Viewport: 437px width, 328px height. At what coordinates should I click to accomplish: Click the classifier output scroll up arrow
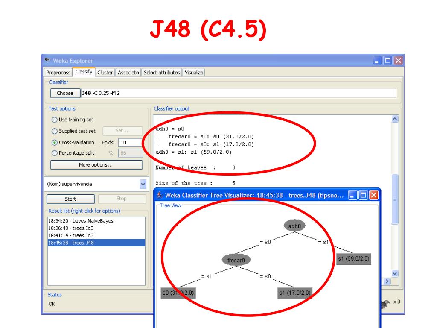coord(395,119)
